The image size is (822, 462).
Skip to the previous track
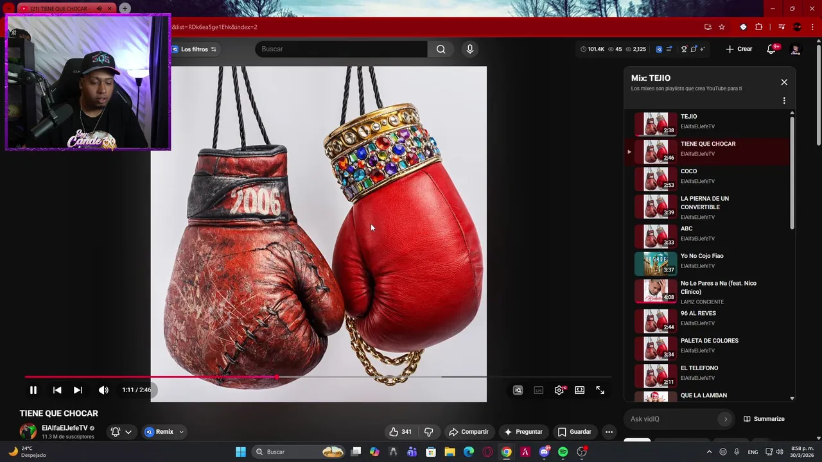pyautogui.click(x=57, y=390)
